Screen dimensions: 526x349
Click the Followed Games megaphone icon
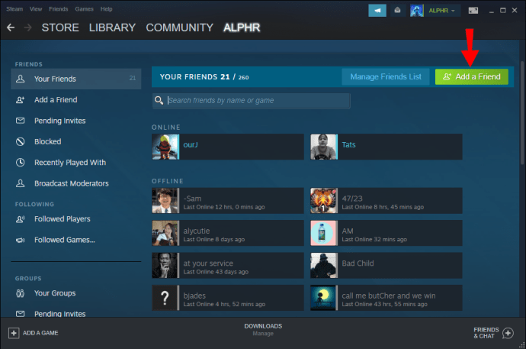point(20,240)
